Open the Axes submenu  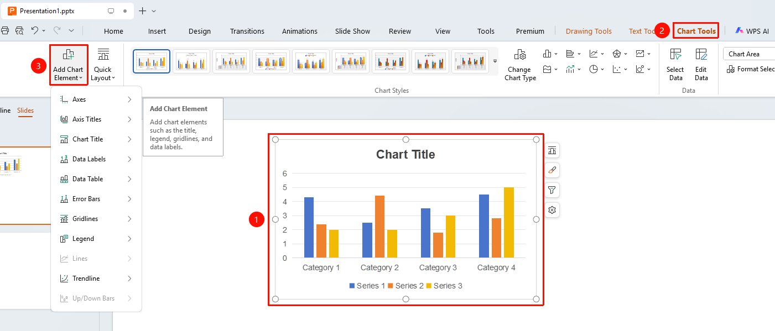pyautogui.click(x=96, y=99)
